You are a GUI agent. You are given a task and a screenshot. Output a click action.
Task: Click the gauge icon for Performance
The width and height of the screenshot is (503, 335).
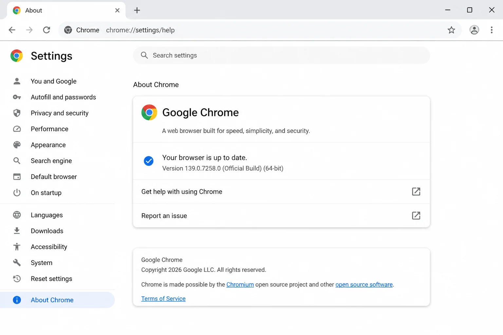[x=17, y=129]
